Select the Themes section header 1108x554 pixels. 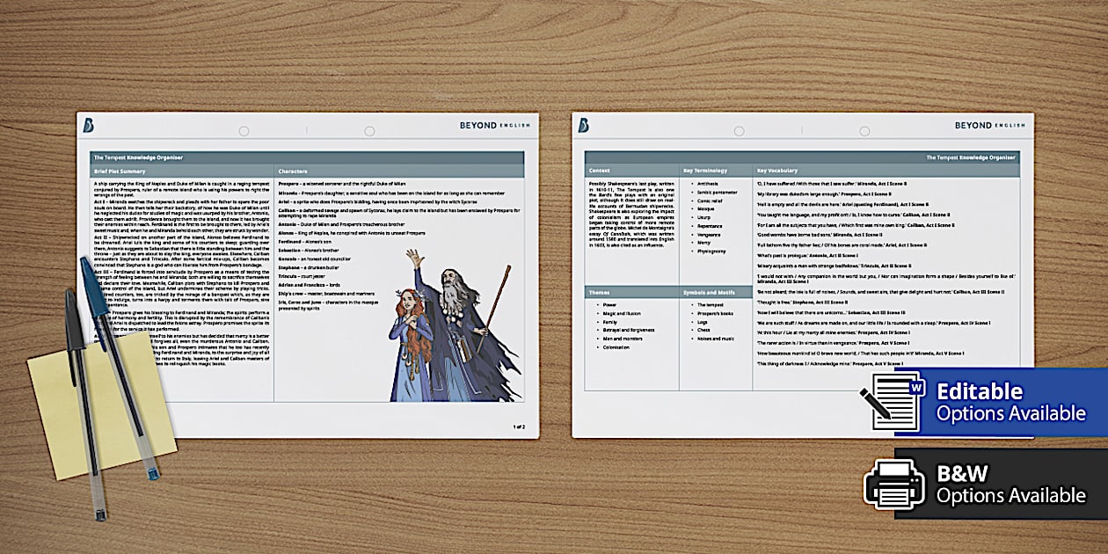coord(601,292)
